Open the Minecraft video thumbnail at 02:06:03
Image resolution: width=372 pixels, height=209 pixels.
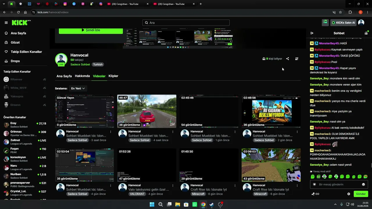(271, 165)
